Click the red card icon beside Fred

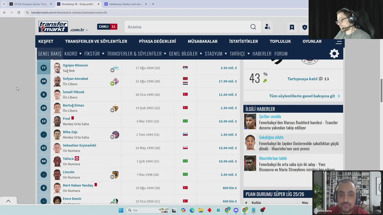click(72, 118)
